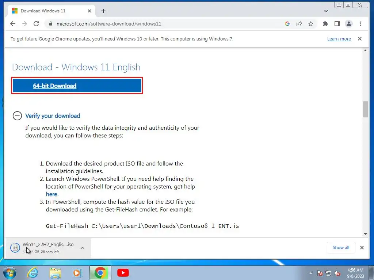The width and height of the screenshot is (374, 280).
Task: Click the Download - Windows 11 English heading
Action: 76,67
